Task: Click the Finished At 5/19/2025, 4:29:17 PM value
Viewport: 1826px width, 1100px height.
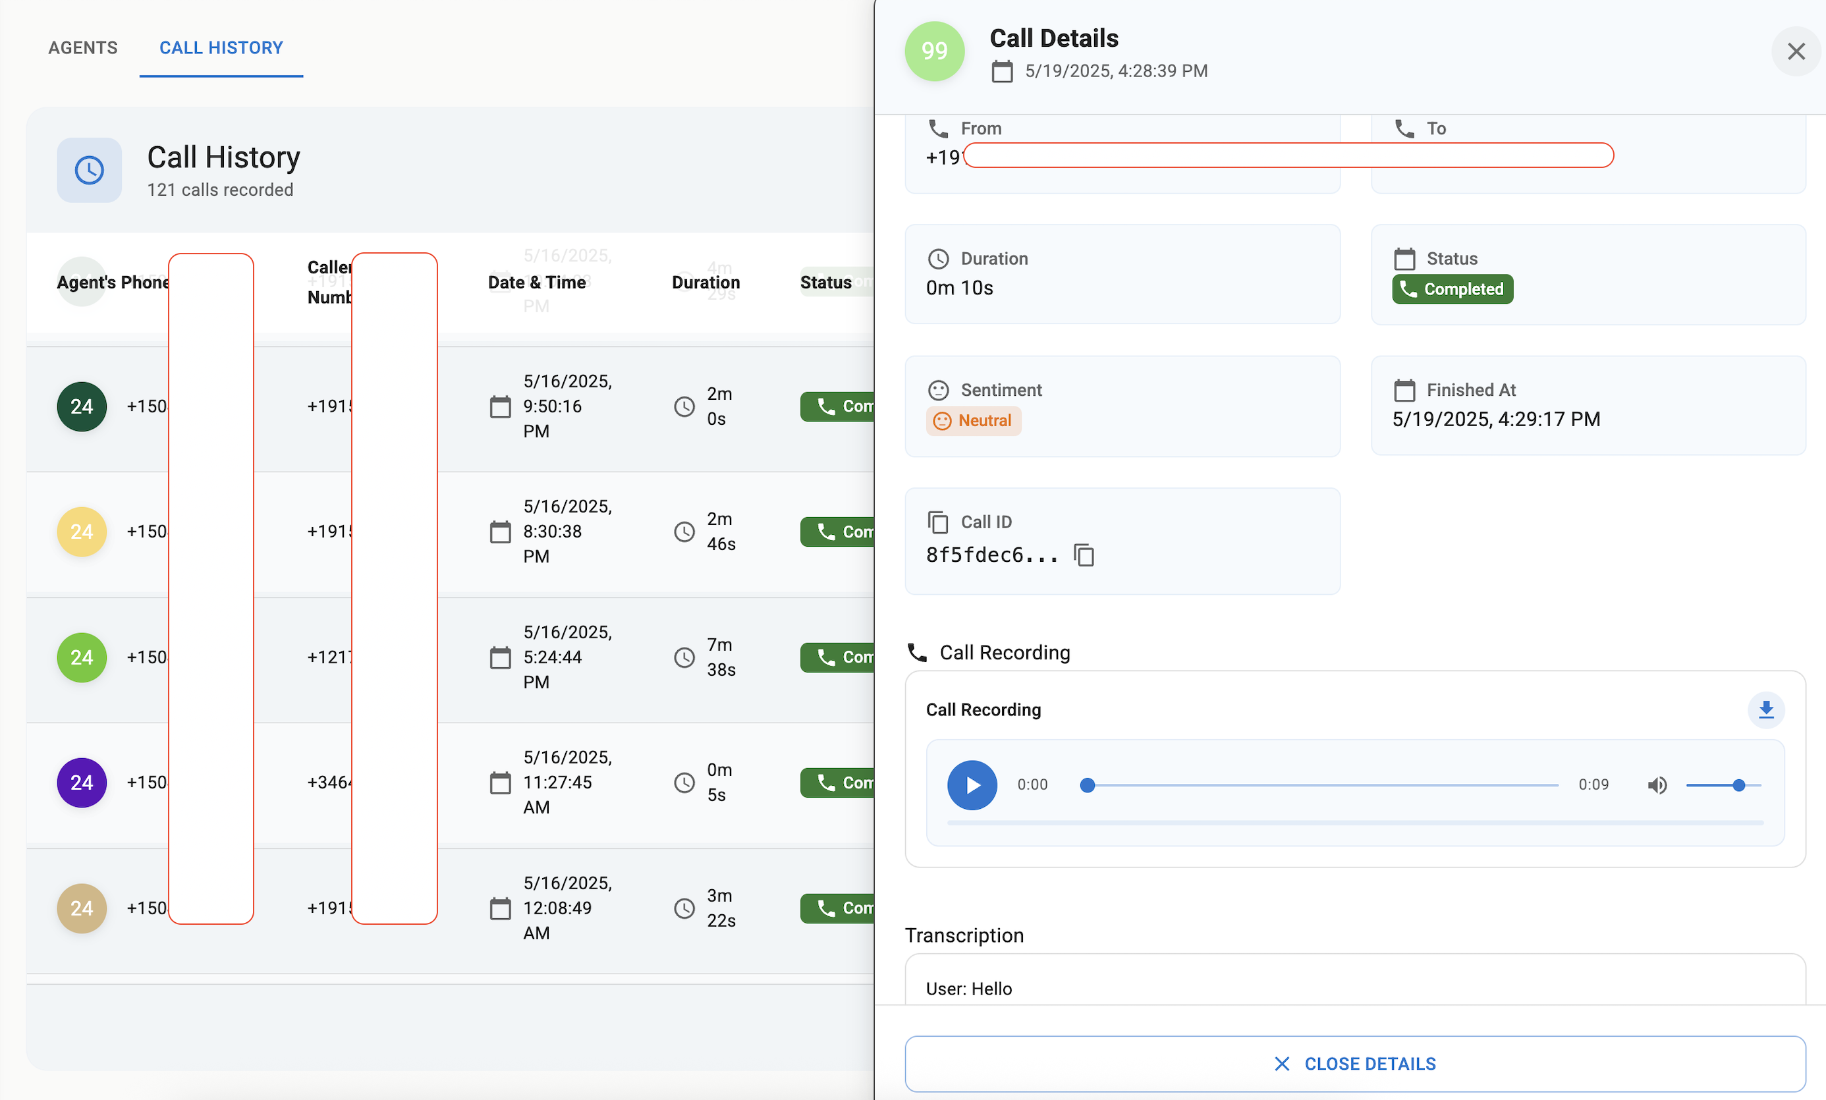Action: (1495, 420)
